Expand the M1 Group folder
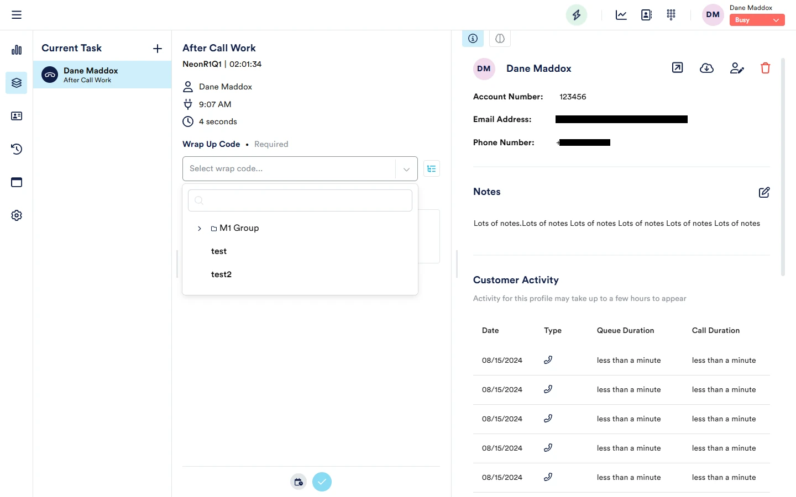796x497 pixels. pos(200,228)
